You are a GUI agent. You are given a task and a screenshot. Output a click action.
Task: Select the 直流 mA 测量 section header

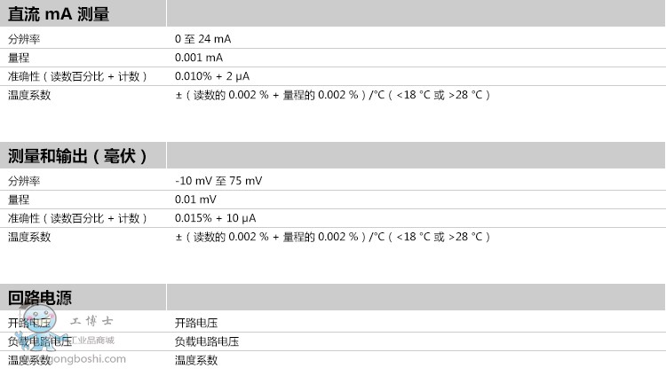coord(59,13)
